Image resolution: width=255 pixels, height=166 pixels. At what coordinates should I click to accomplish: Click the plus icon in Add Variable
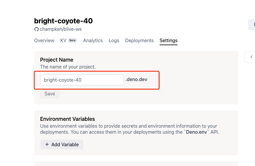[47, 144]
